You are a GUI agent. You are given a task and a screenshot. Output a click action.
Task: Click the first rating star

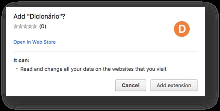coord(16,27)
